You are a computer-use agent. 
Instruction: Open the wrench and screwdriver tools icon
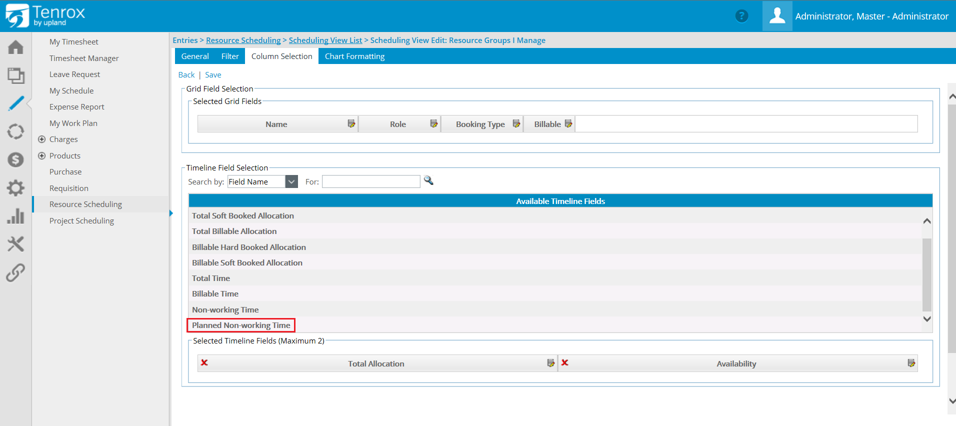(x=15, y=244)
